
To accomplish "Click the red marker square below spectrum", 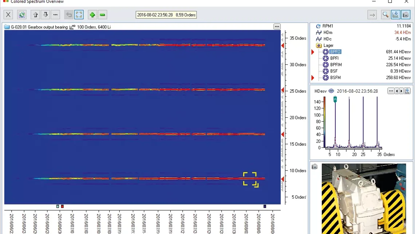I will (62, 206).
